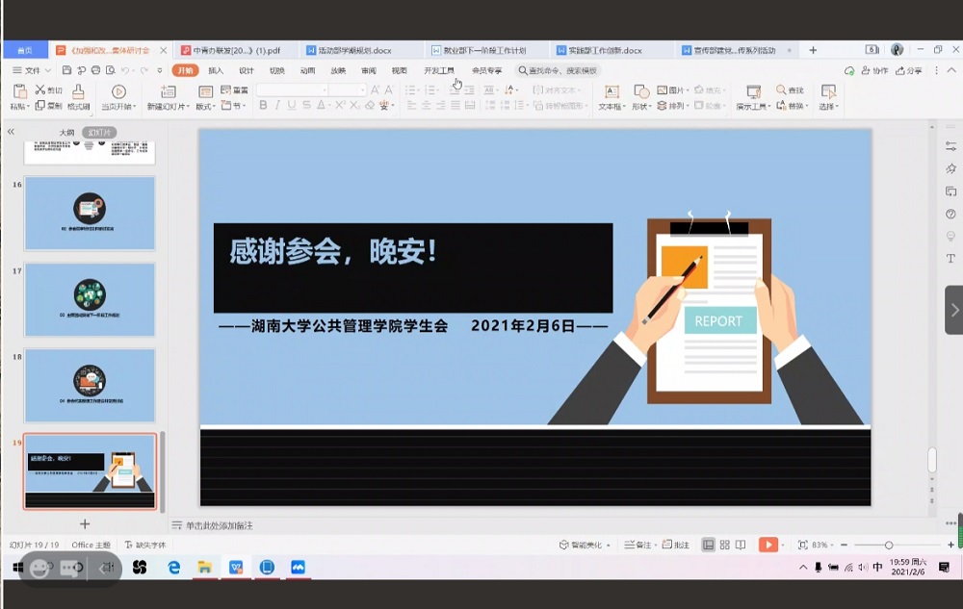Click the Find (查找) magnifier icon
The width and height of the screenshot is (963, 609).
click(x=790, y=90)
